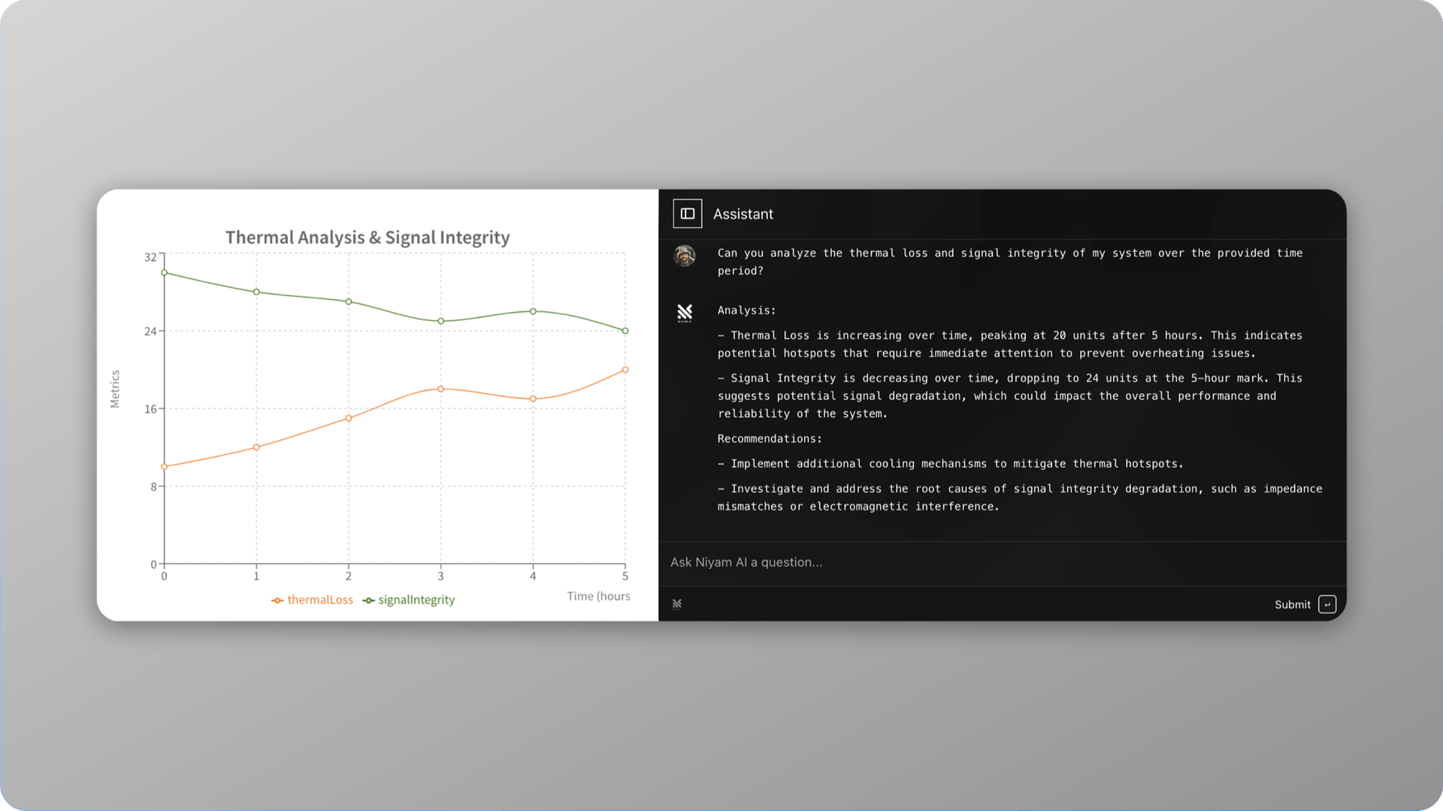The height and width of the screenshot is (811, 1443).
Task: Toggle the sidebar panel icon beside Assistant
Action: pyautogui.click(x=687, y=214)
